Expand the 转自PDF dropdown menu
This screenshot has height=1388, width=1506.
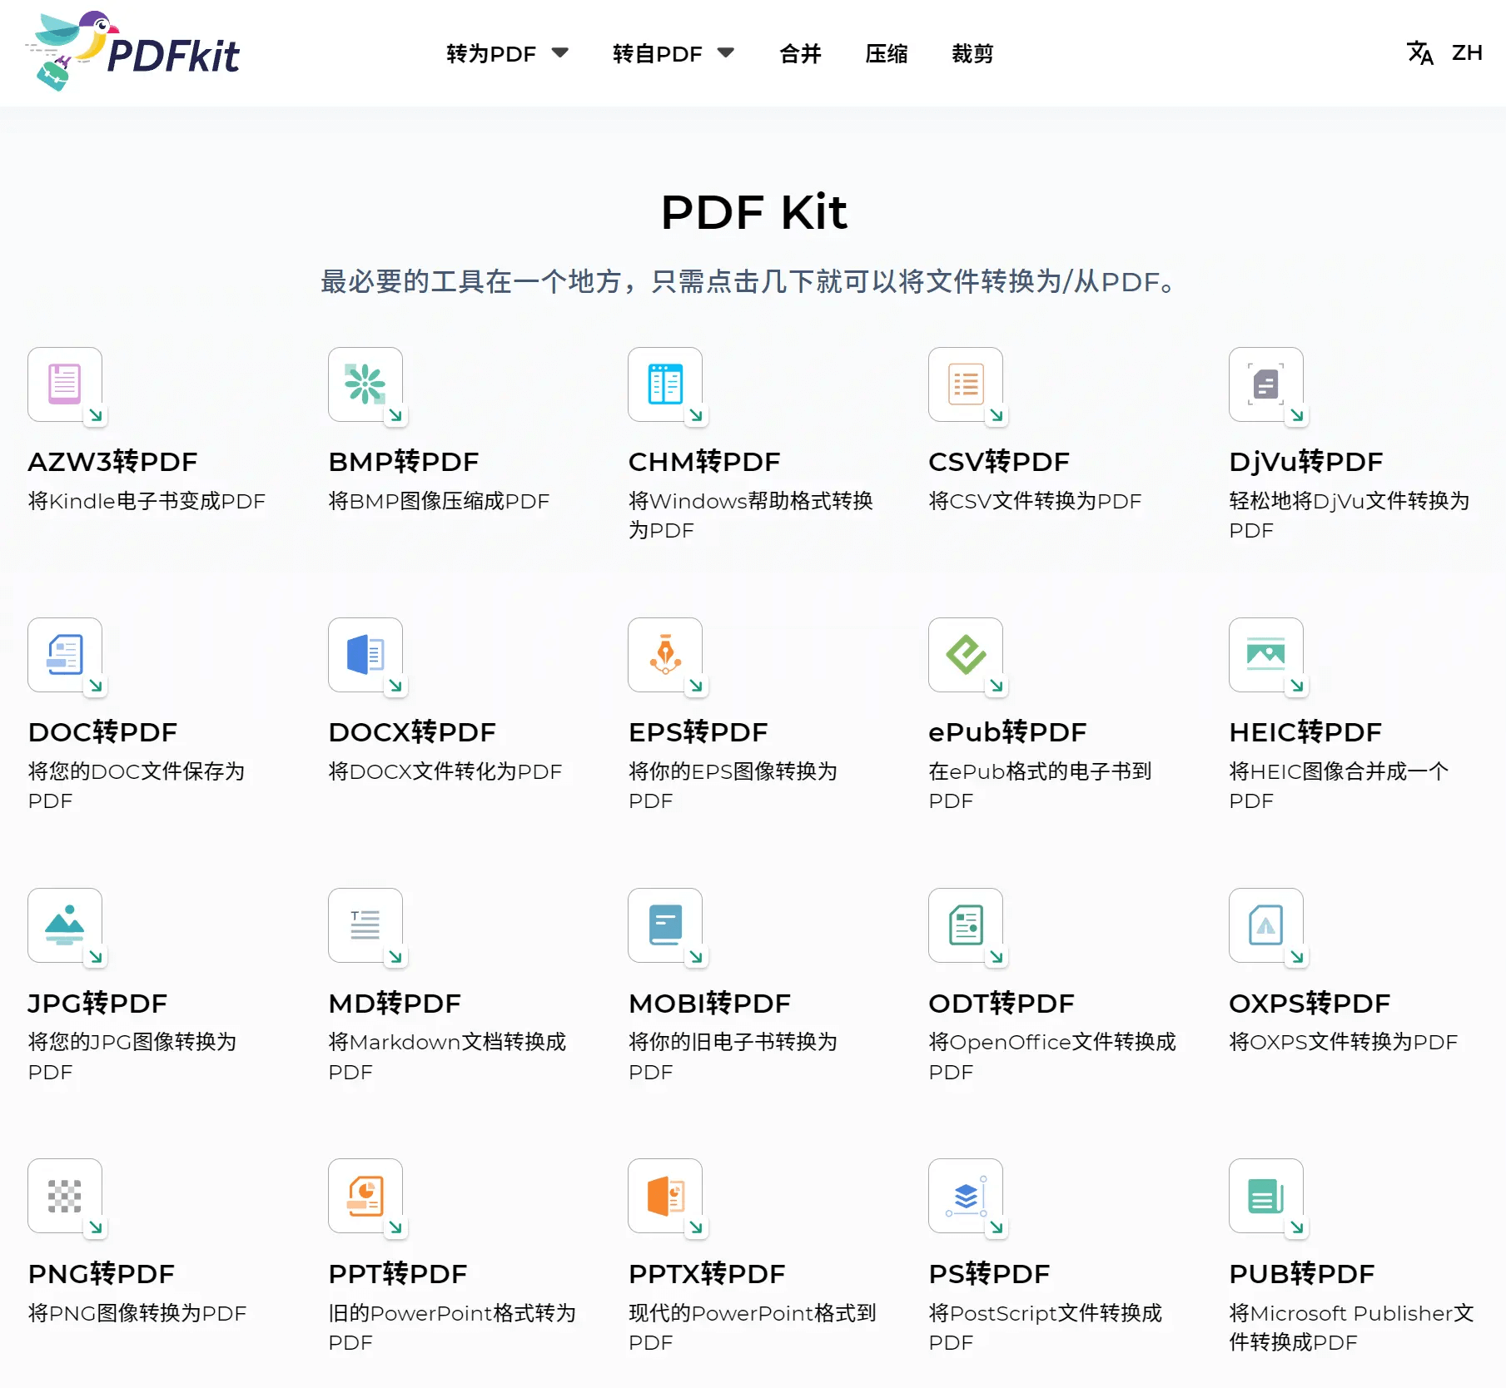pos(671,52)
